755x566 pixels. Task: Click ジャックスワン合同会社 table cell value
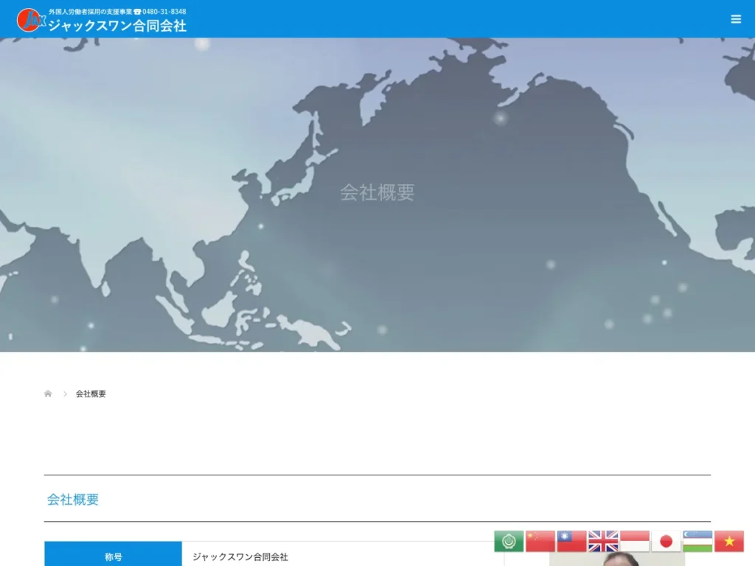(240, 557)
